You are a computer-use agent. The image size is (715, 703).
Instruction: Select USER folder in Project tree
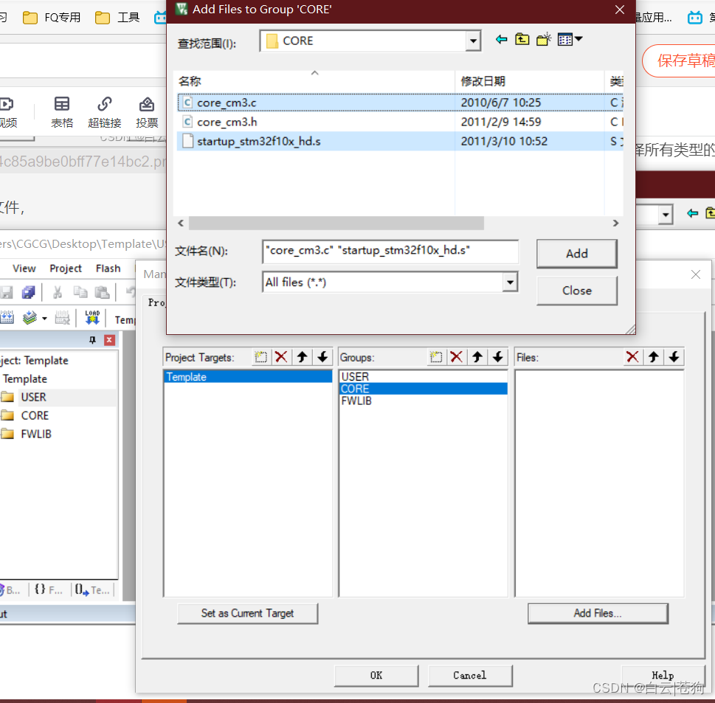33,397
